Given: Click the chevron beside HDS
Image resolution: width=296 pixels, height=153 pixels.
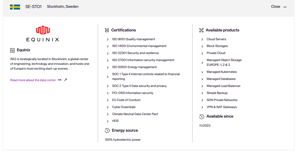Looking at the screenshot, I should 108,121.
